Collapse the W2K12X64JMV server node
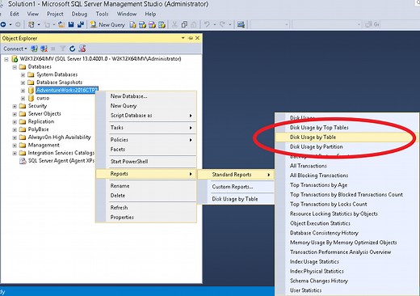The height and width of the screenshot is (296, 420). point(6,59)
